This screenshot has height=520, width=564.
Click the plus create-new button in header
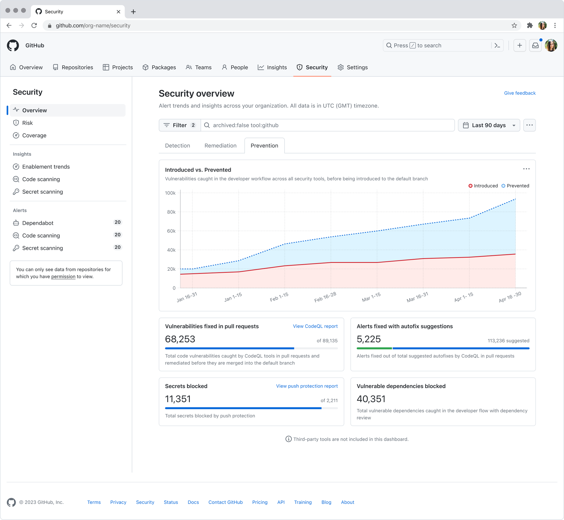coord(519,45)
